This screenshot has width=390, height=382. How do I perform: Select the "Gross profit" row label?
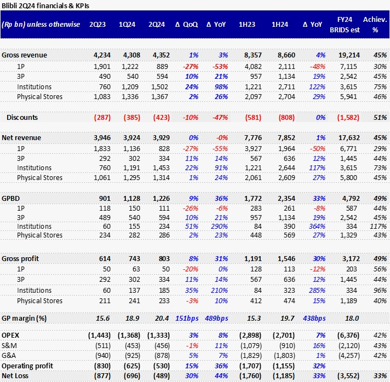[20, 258]
